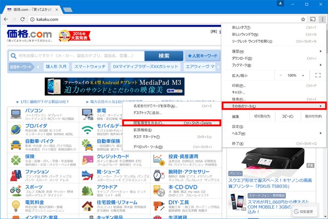Viewport: 328px width, 219px height.
Task: Click right arrow of keyword carousel
Action: [218, 67]
